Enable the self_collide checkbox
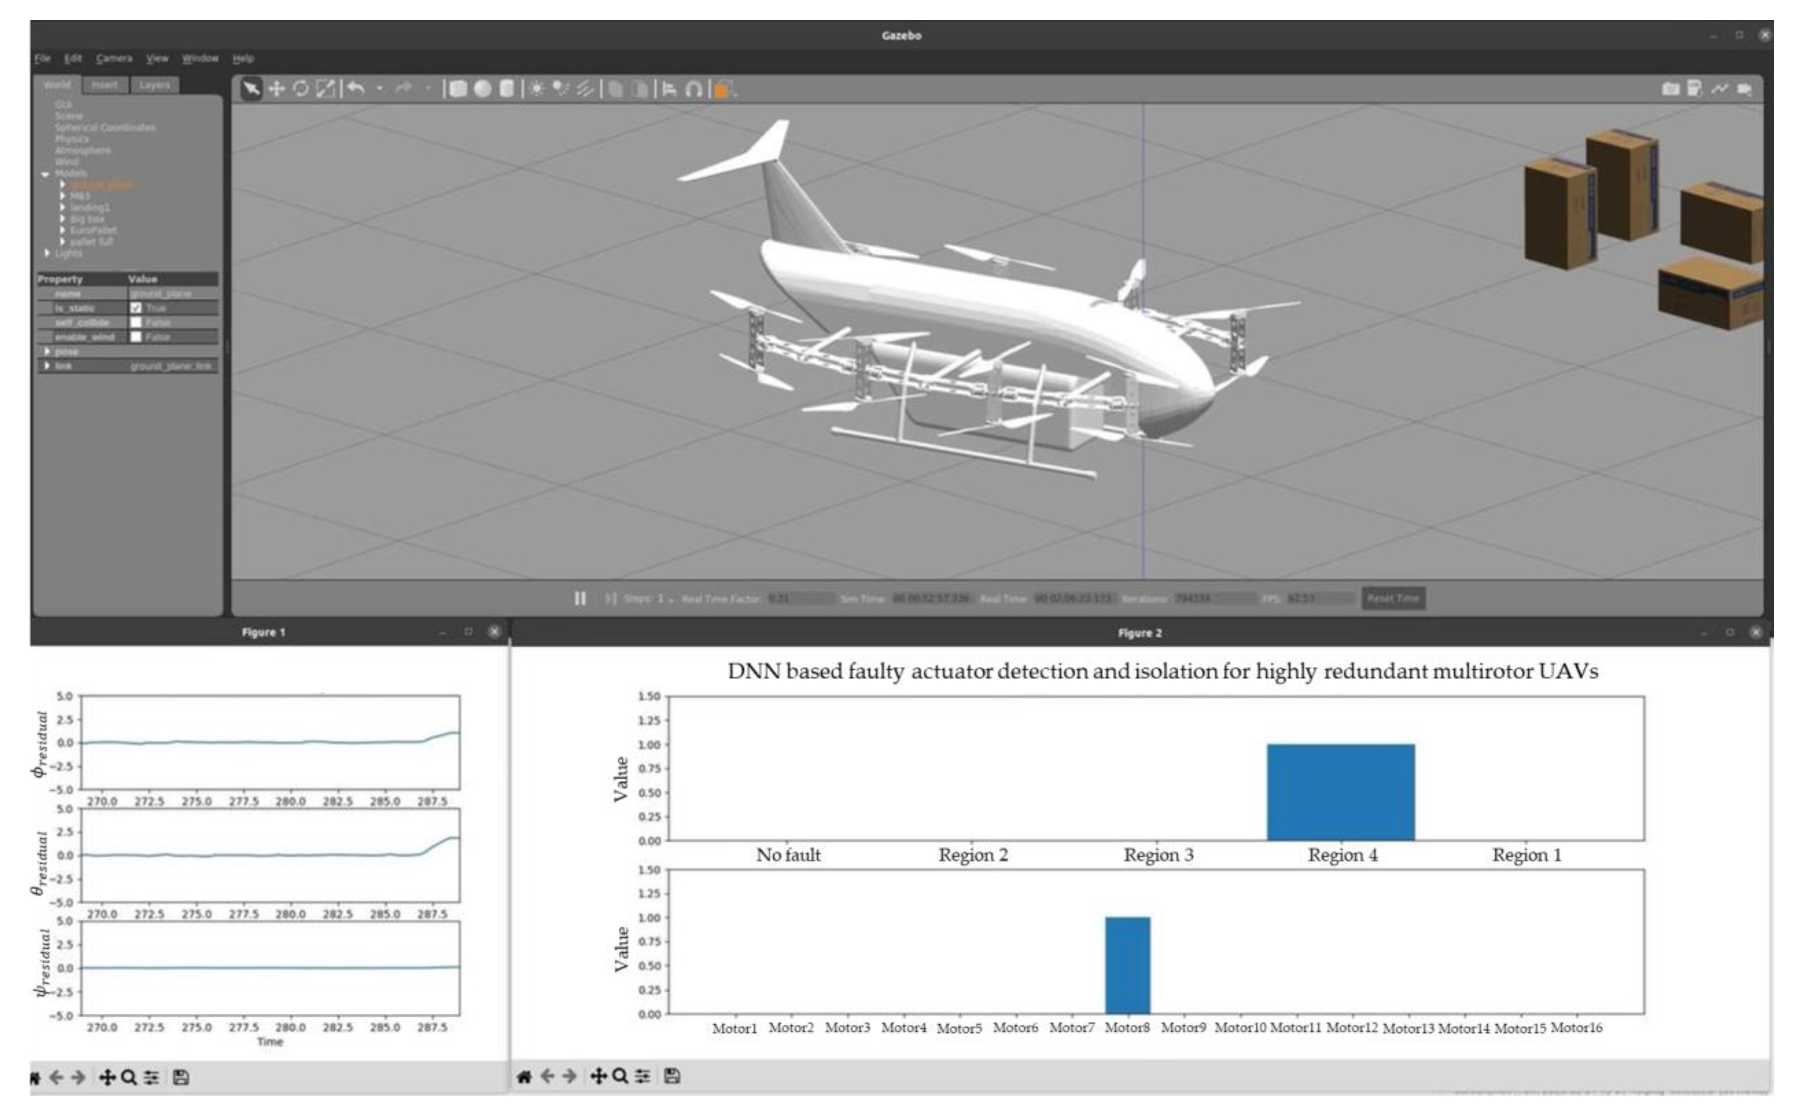 point(136,323)
